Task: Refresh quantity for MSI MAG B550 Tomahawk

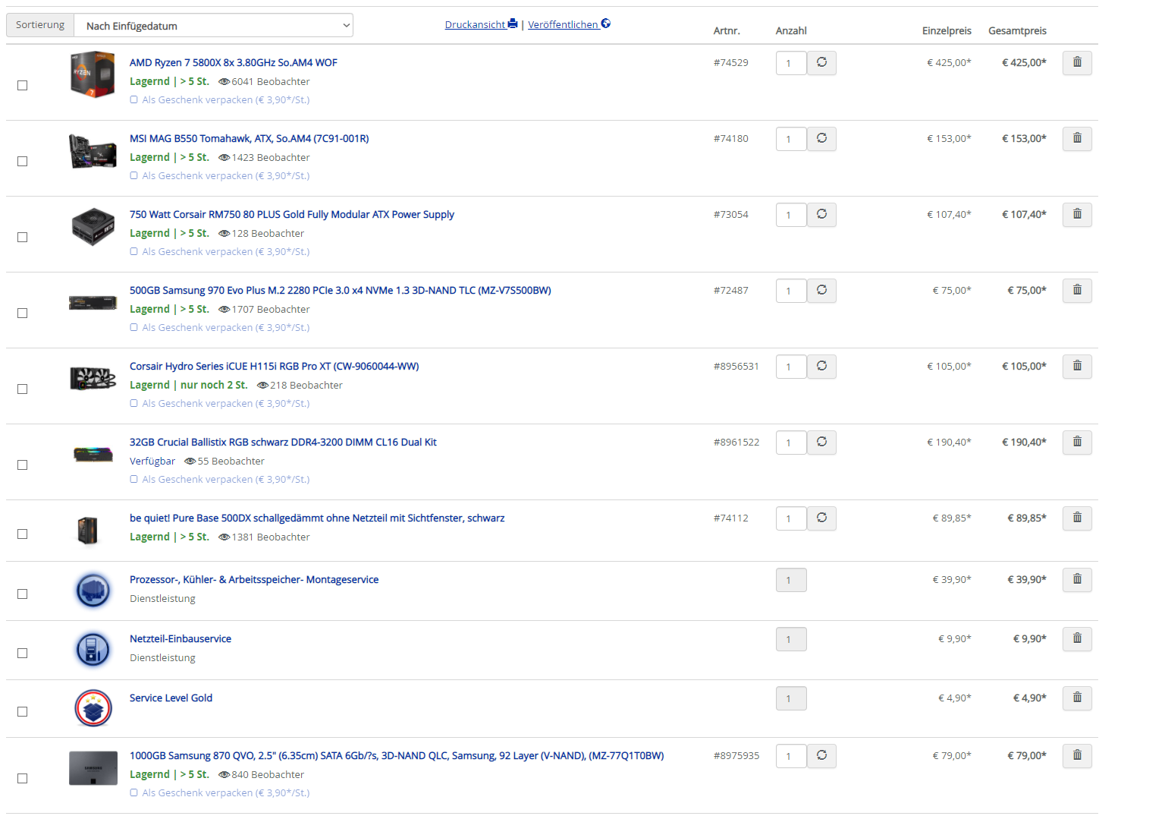Action: (x=821, y=139)
